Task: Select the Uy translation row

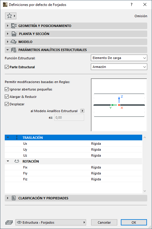Action: (73, 150)
